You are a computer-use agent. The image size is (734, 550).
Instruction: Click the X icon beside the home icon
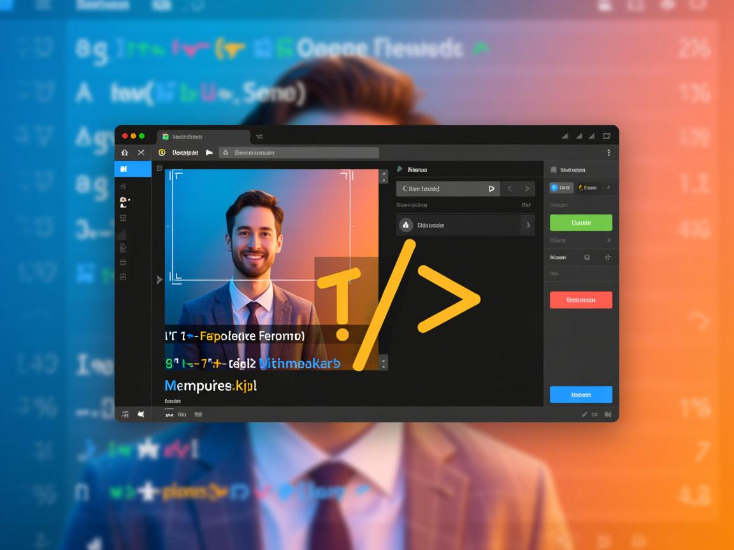click(141, 153)
